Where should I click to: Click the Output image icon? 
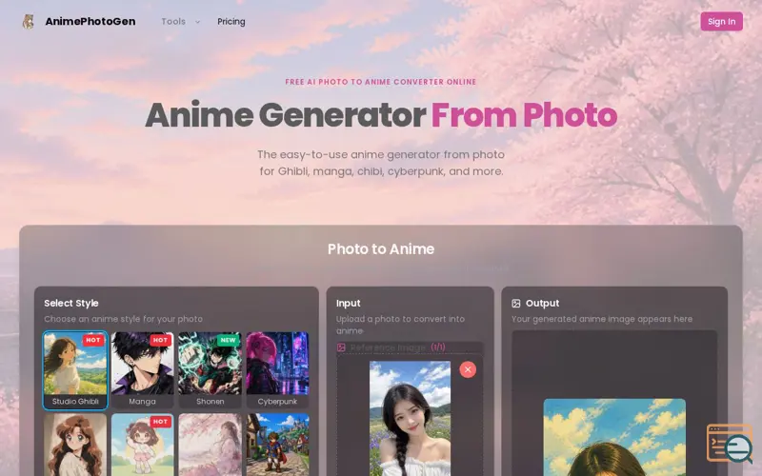[516, 303]
